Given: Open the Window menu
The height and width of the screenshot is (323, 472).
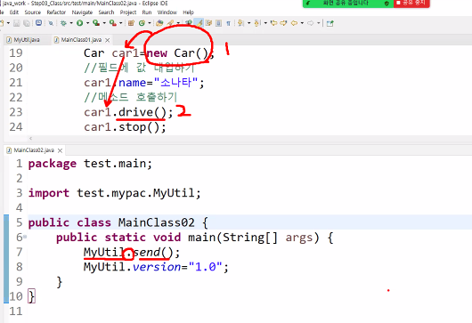Looking at the screenshot, I should (x=167, y=12).
